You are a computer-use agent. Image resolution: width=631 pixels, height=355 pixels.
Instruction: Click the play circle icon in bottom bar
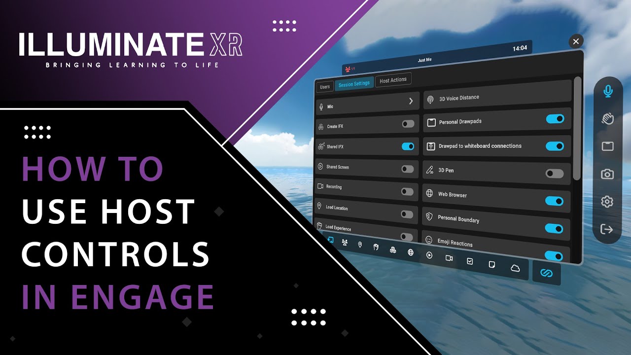click(x=429, y=255)
